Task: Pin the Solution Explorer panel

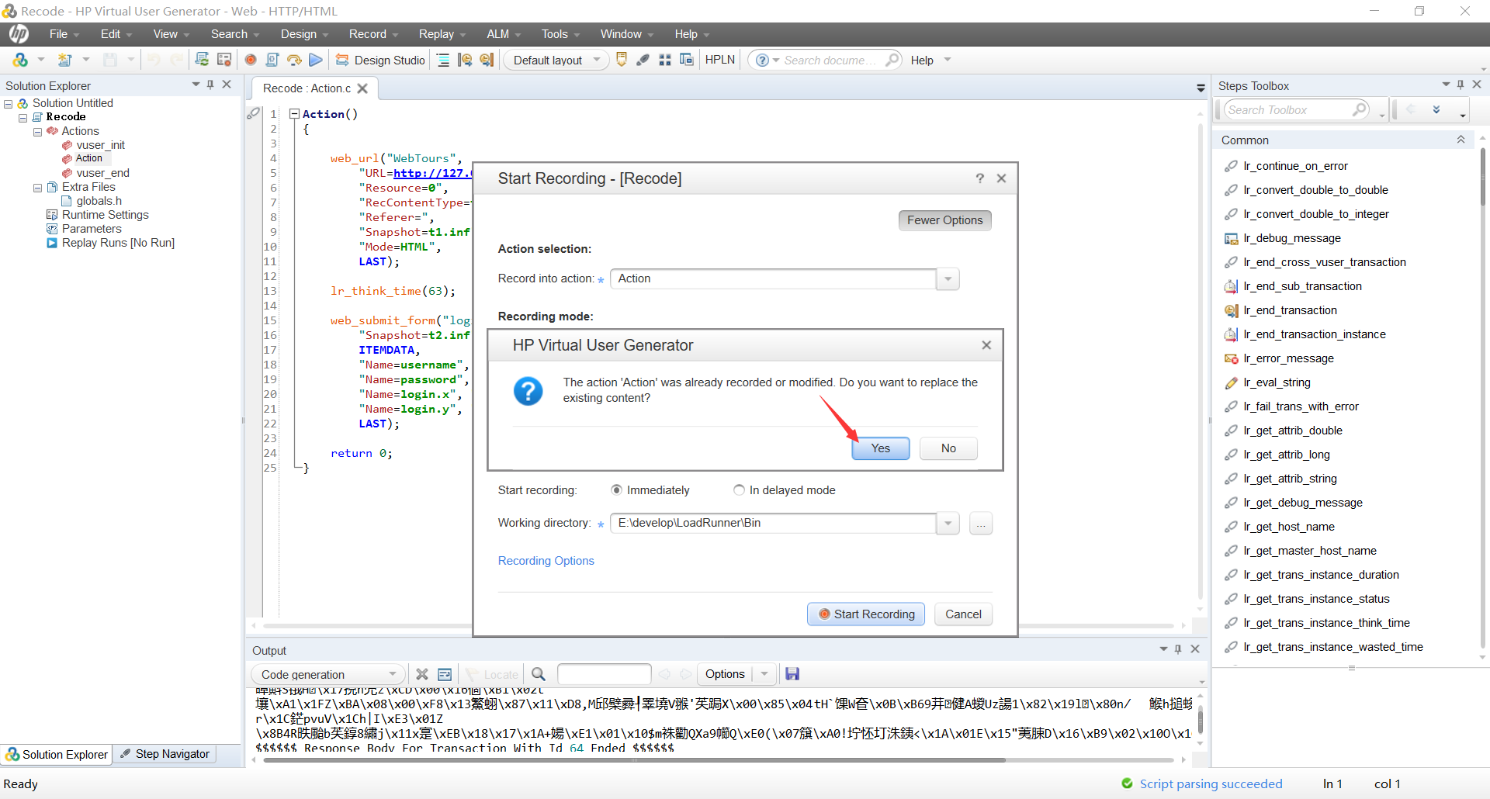Action: pyautogui.click(x=210, y=85)
